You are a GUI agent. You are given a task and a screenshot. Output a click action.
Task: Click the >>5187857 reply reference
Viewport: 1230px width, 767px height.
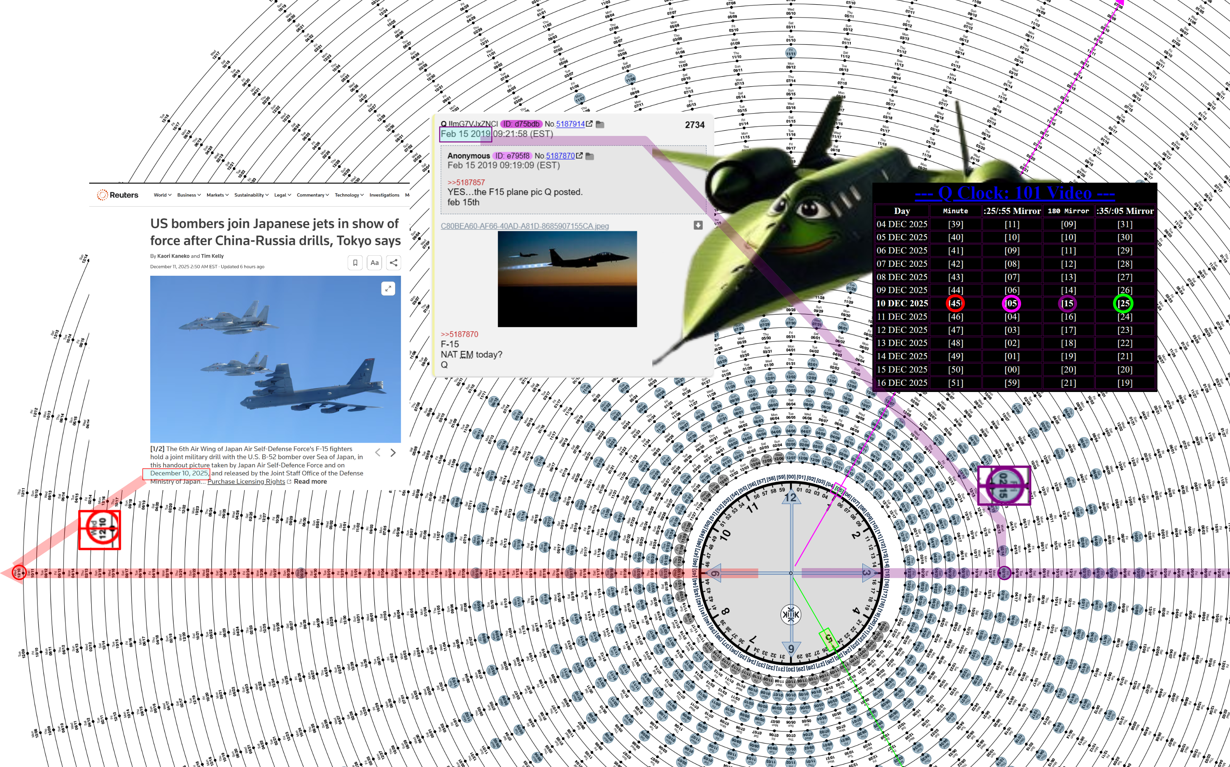[466, 183]
